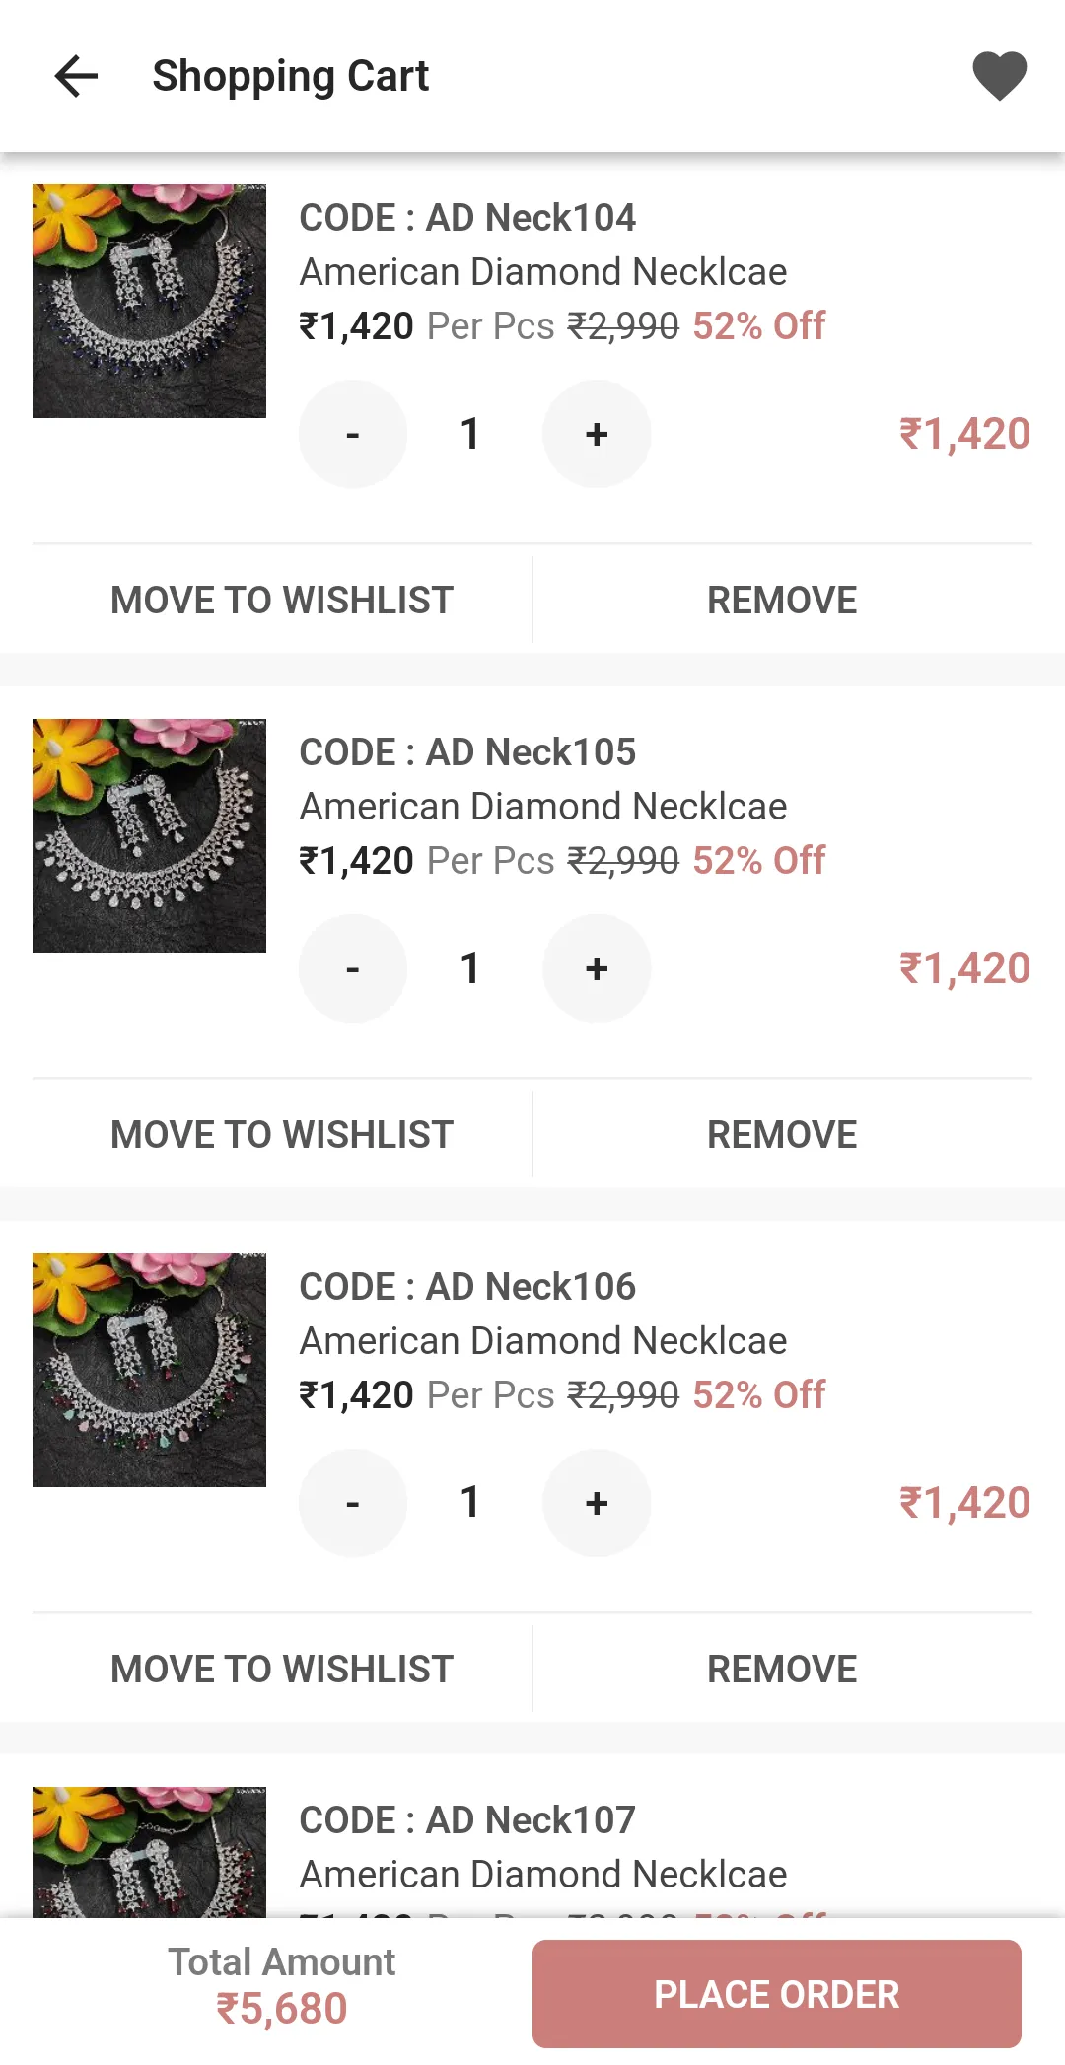
Task: Place the order
Action: [x=777, y=1994]
